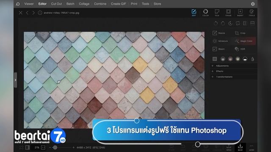
Task: Click the 21% zoom value
Action: (x=37, y=147)
